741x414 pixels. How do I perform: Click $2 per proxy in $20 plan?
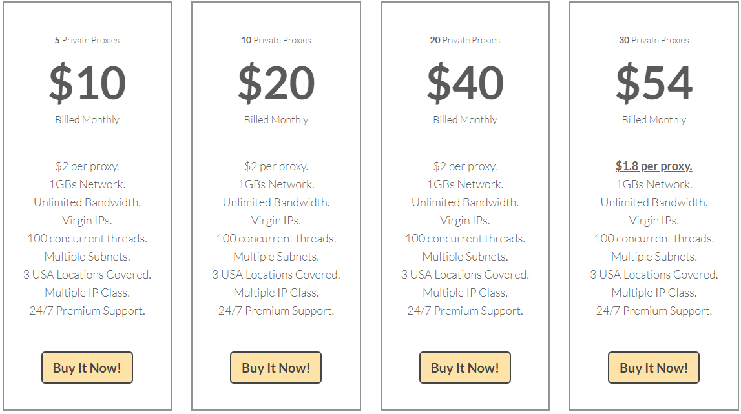click(x=276, y=166)
